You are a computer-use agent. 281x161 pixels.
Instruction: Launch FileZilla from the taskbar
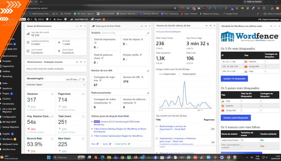96,157
